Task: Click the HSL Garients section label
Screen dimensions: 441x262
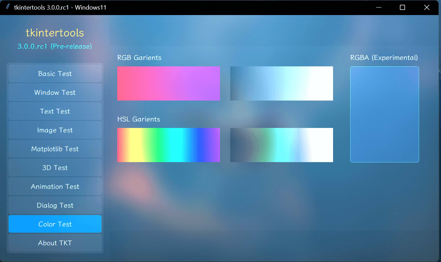Action: 138,119
